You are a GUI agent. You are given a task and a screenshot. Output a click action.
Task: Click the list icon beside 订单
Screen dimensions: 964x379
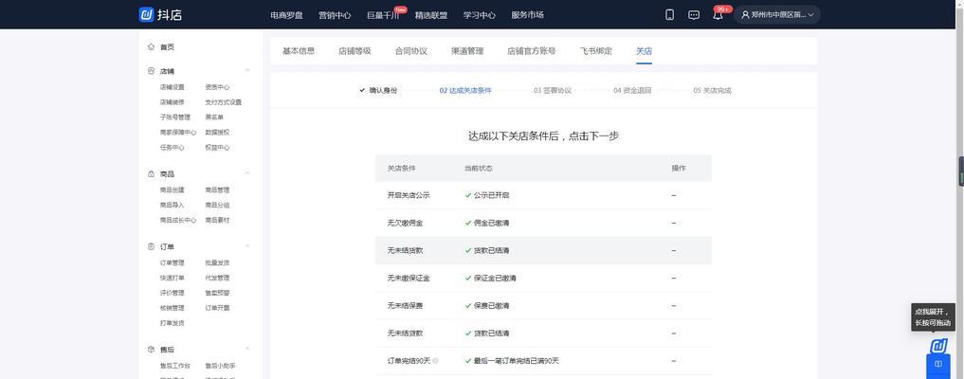pyautogui.click(x=152, y=246)
